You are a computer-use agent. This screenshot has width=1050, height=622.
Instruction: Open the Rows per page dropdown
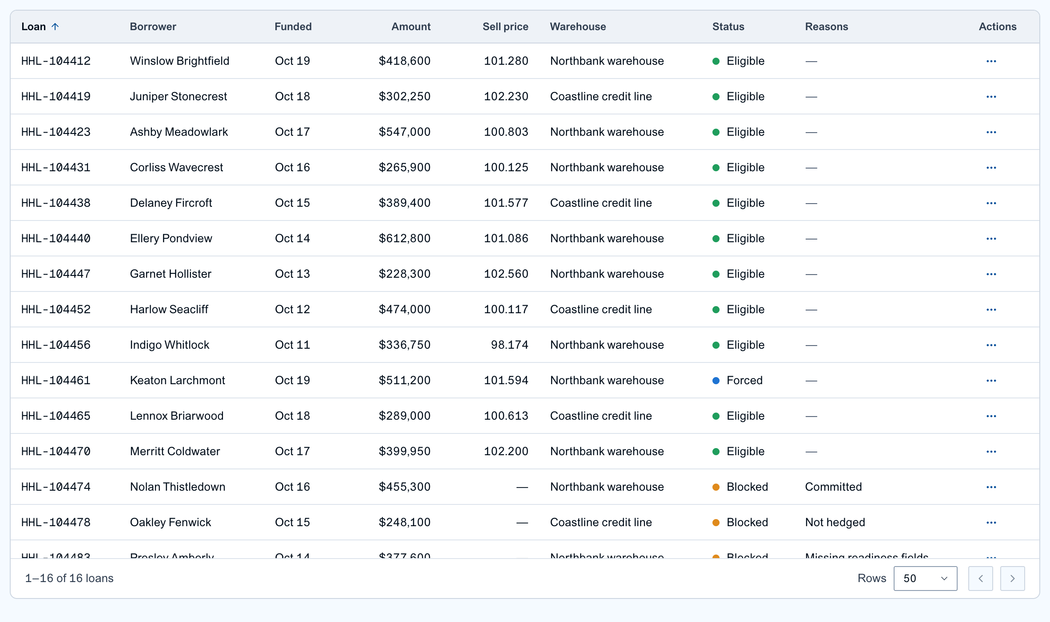point(925,578)
